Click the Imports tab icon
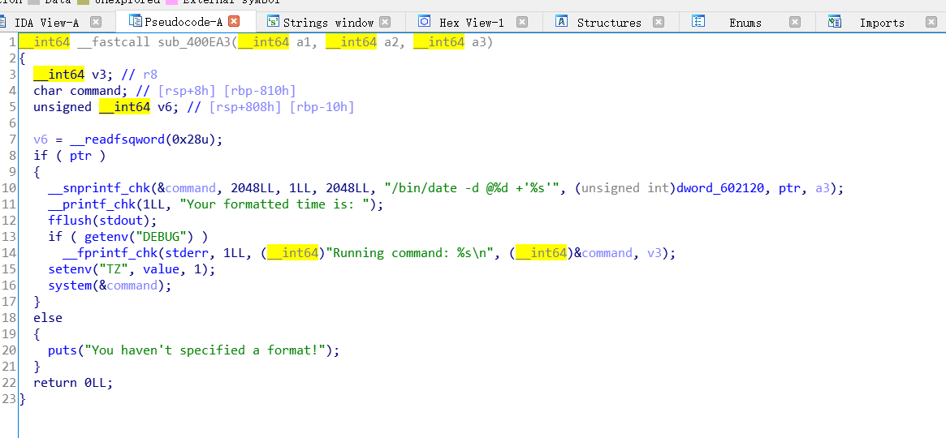The height and width of the screenshot is (438, 946). point(835,22)
